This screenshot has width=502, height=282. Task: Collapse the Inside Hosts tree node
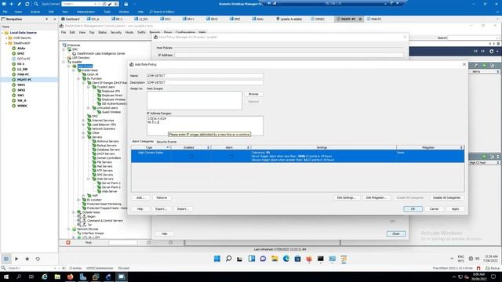click(x=74, y=70)
